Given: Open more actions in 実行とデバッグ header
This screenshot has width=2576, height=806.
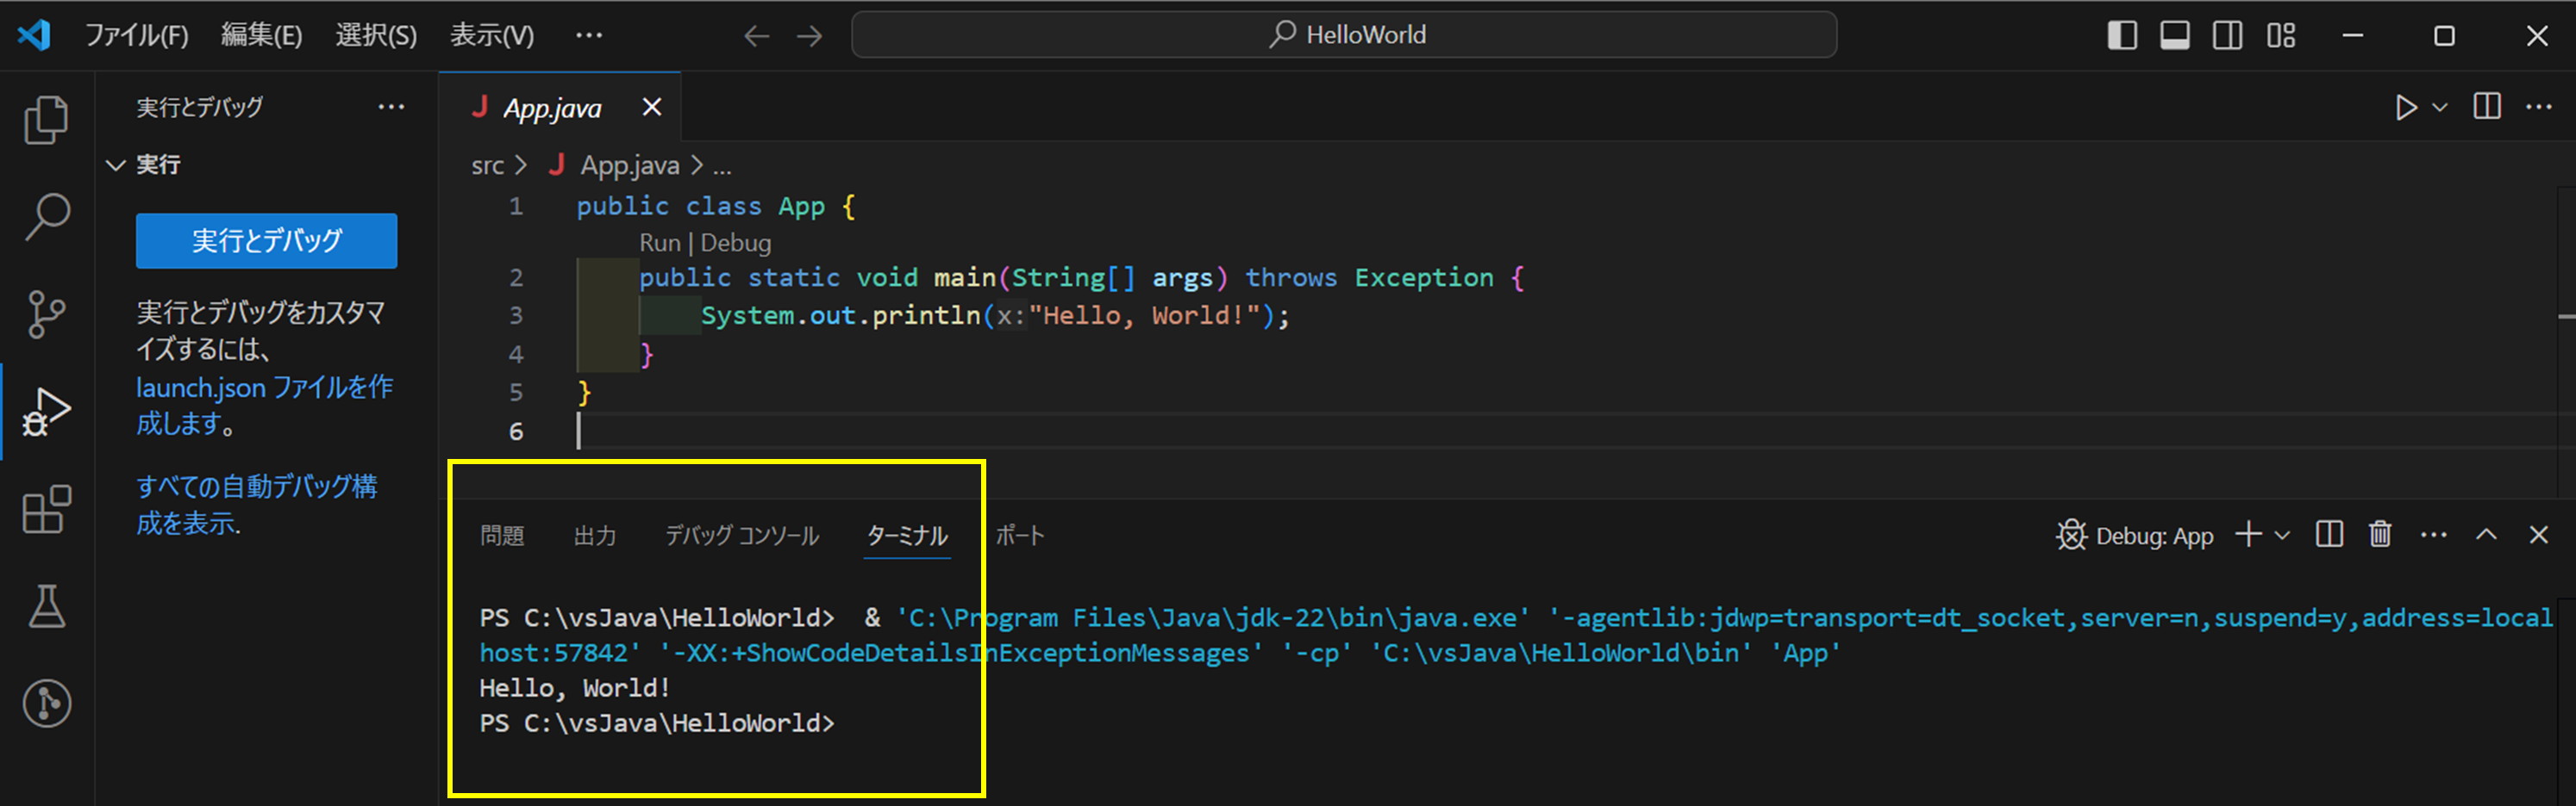Looking at the screenshot, I should tap(391, 107).
